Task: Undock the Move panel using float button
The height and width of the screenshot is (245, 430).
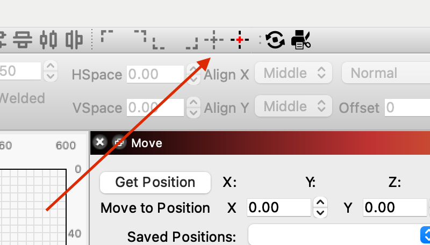Action: coord(119,142)
